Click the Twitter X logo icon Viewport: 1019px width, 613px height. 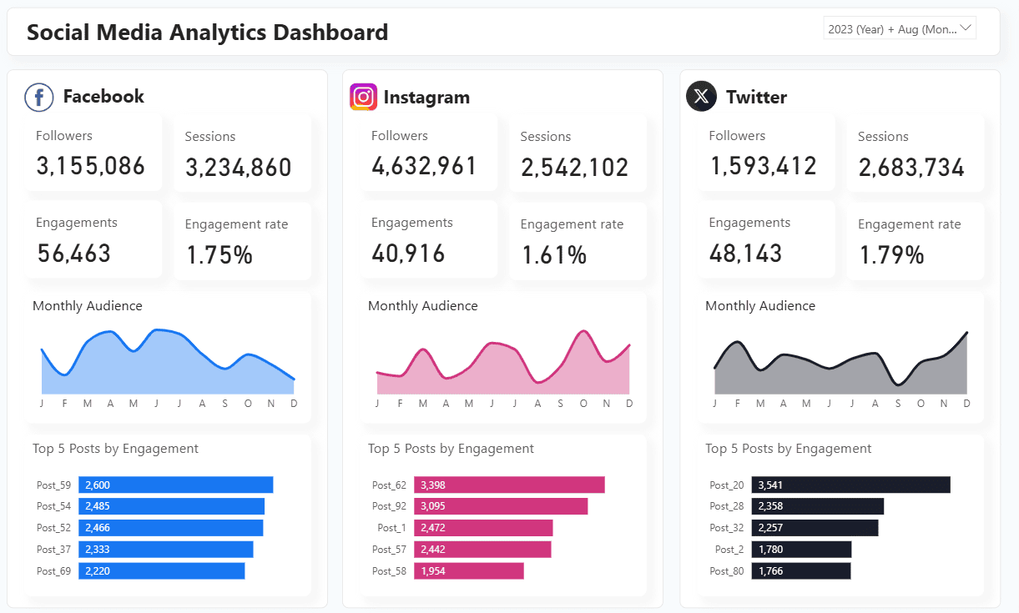[701, 97]
